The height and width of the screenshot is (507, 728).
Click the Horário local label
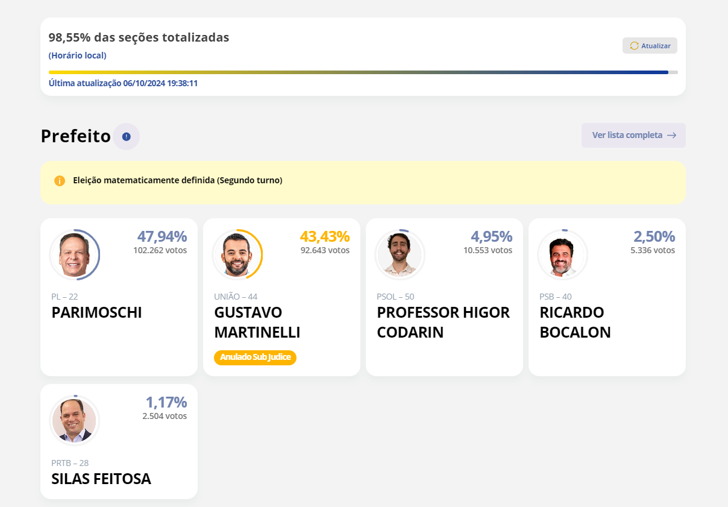pos(77,55)
